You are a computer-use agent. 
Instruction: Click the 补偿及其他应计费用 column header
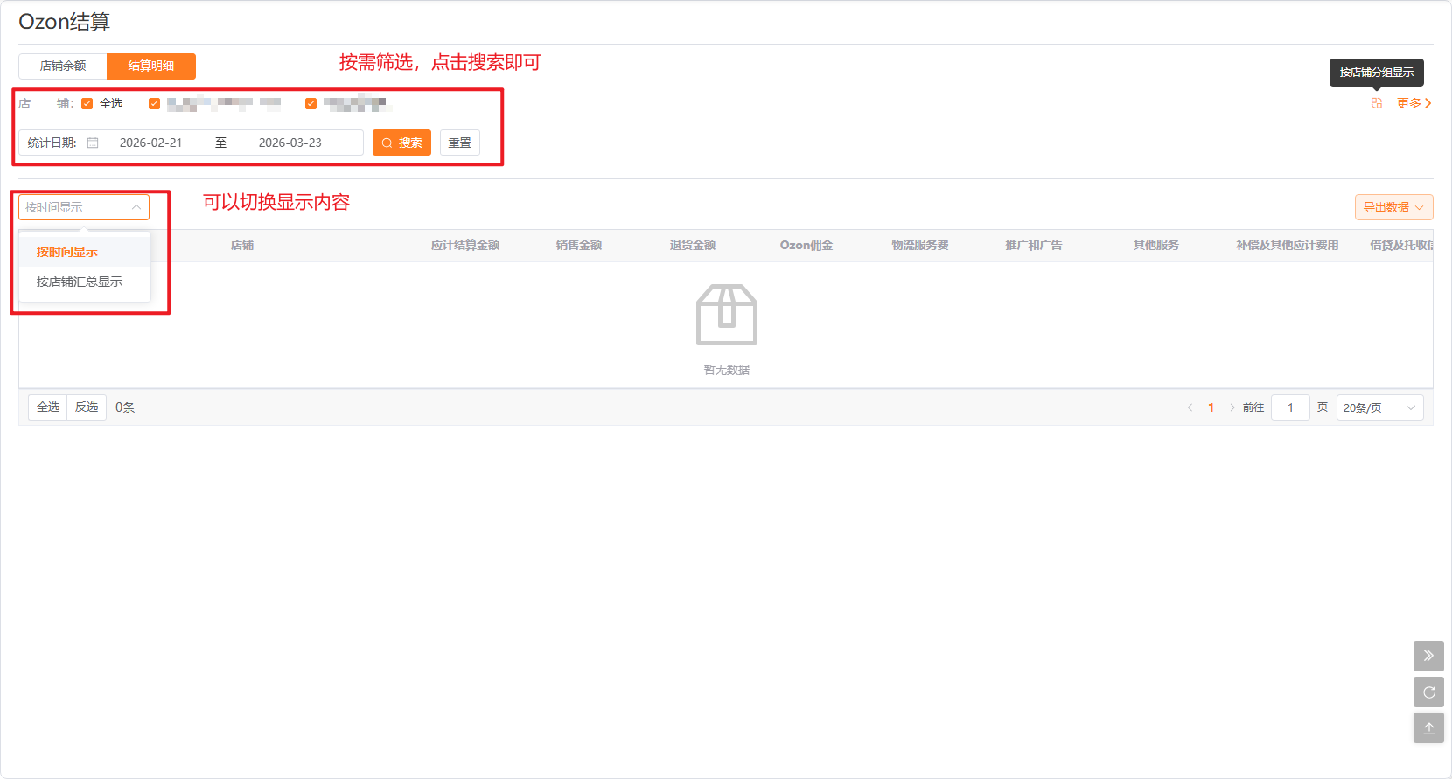1288,246
